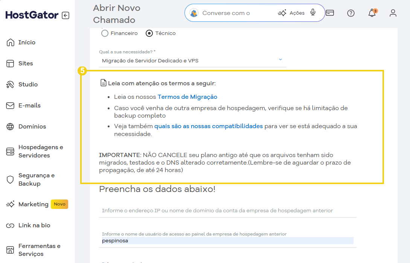Collapse the HostGator sidebar menu
410x263 pixels.
pyautogui.click(x=66, y=15)
